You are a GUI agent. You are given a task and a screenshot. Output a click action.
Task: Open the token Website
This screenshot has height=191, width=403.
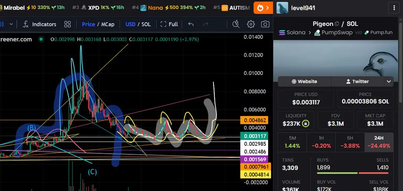coord(304,81)
